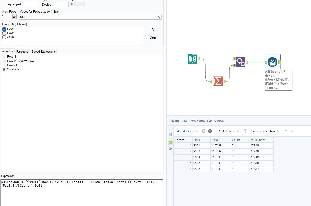Check the Count group by option
Image resolution: width=311 pixels, height=206 pixels.
(x=4, y=37)
